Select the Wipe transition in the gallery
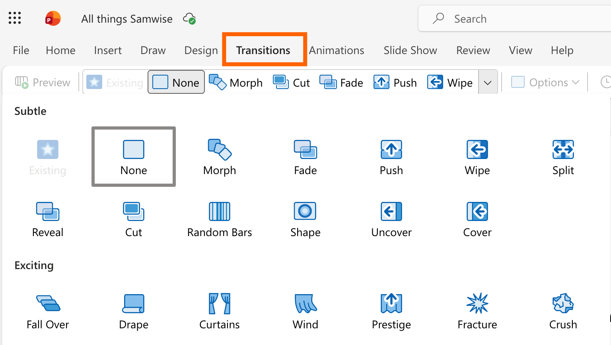This screenshot has height=345, width=611. click(x=477, y=157)
